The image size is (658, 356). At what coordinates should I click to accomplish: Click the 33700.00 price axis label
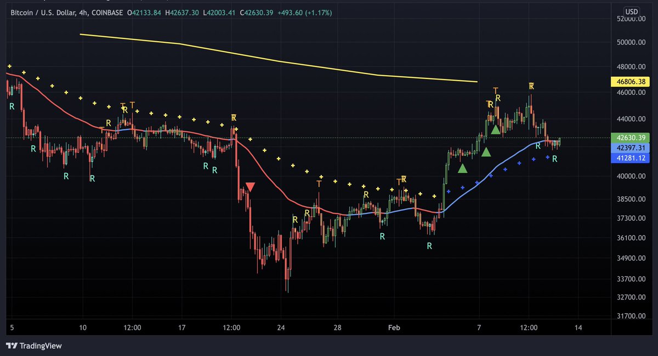[630, 279]
